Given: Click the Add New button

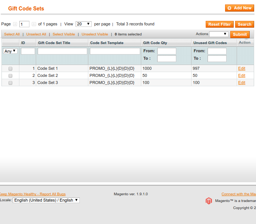Looking at the screenshot, I should click(240, 8).
